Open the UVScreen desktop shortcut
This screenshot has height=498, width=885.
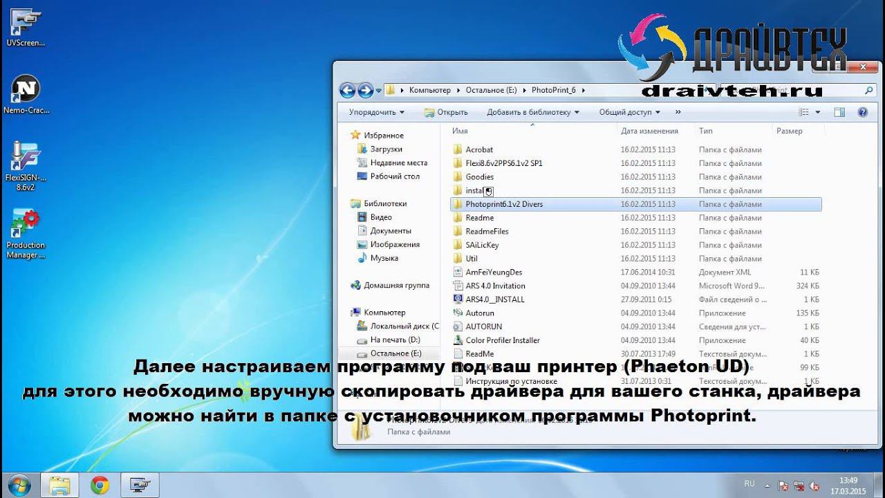pos(26,28)
